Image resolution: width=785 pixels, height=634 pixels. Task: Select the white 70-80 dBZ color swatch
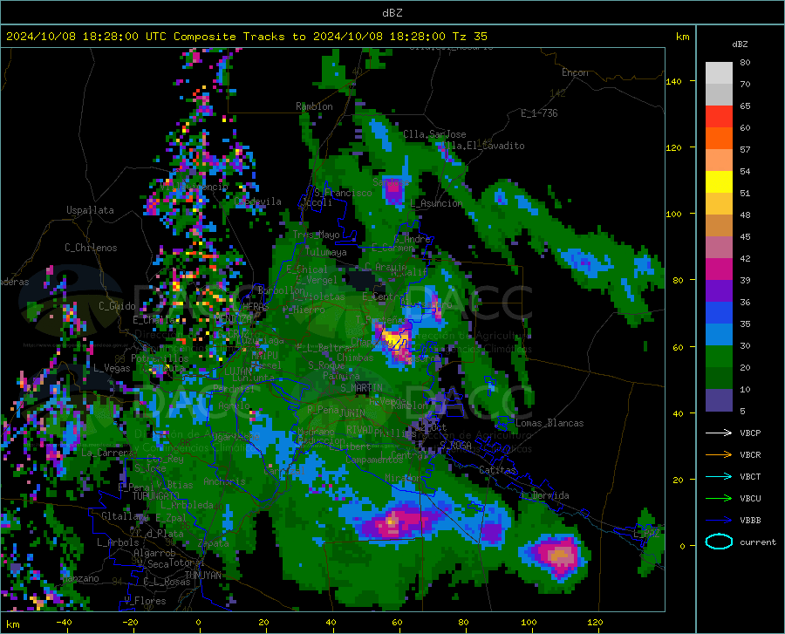(x=719, y=73)
